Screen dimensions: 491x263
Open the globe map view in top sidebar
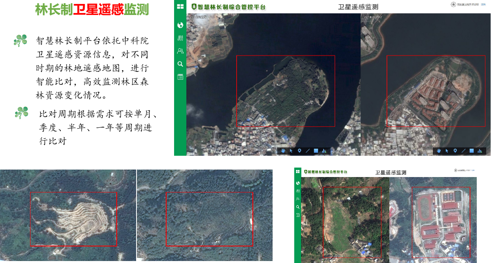[x=180, y=25]
